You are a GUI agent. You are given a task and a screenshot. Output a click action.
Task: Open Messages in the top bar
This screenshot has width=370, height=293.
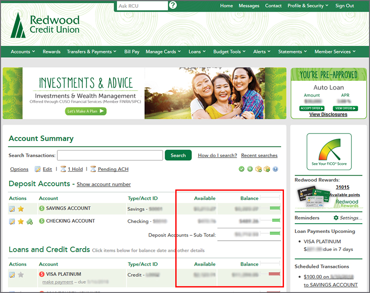(x=249, y=6)
